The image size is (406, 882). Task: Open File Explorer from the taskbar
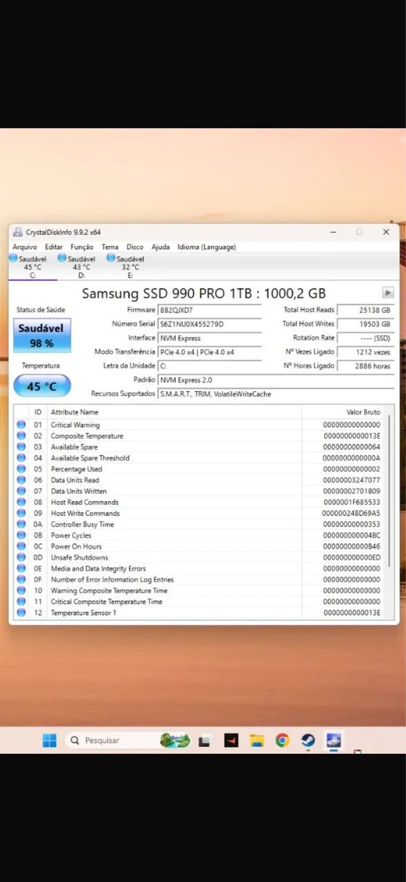point(257,741)
